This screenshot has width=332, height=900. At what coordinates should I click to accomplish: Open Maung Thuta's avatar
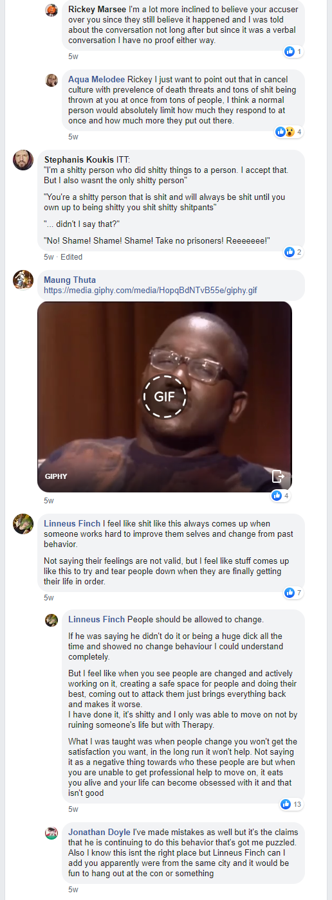coord(23,280)
